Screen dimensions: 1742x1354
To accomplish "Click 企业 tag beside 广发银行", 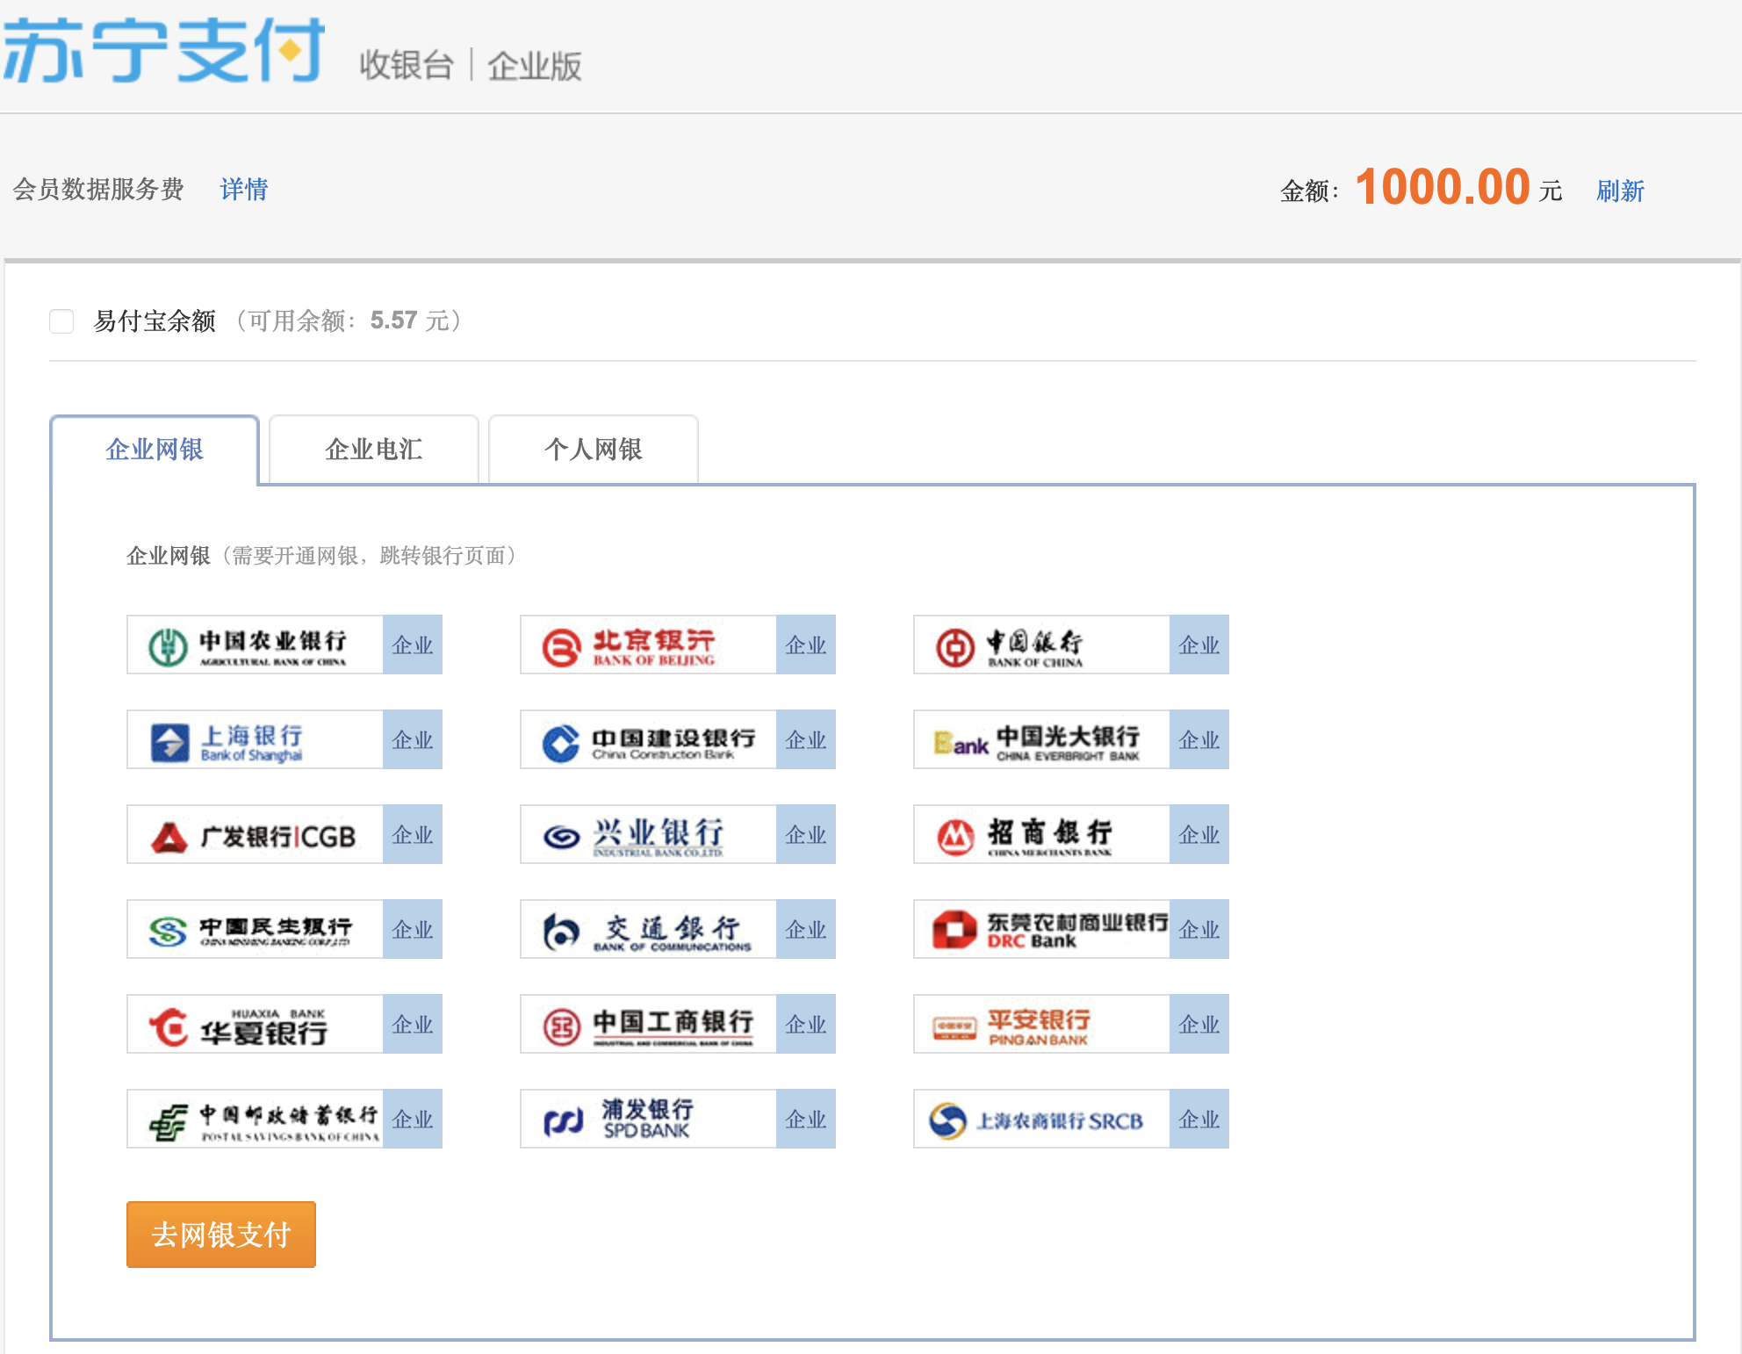I will 413,834.
